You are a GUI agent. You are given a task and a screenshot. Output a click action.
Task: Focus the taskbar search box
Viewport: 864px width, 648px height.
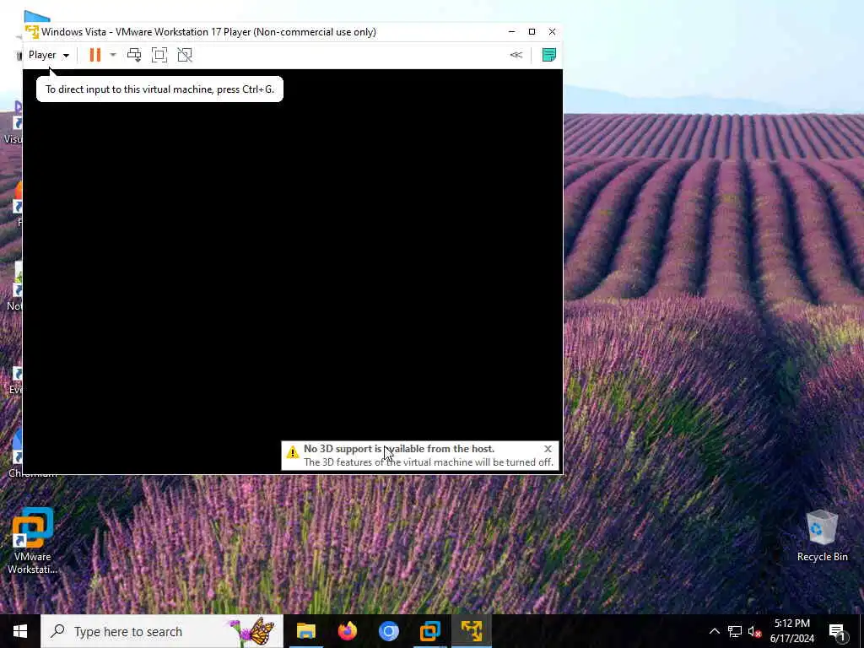162,631
